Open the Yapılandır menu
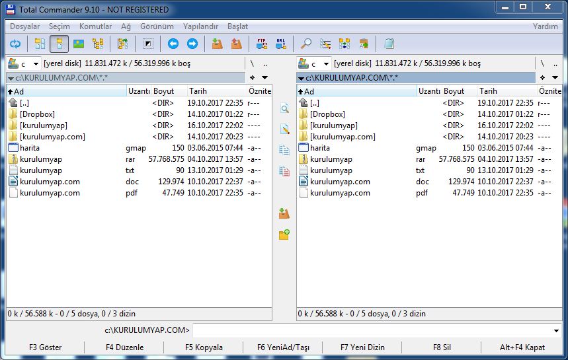The width and height of the screenshot is (568, 360). pos(200,26)
